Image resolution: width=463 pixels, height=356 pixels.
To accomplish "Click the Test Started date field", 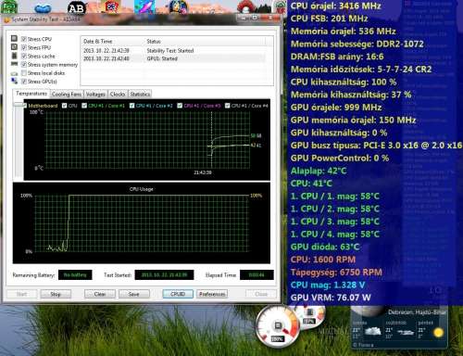I will pyautogui.click(x=164, y=274).
